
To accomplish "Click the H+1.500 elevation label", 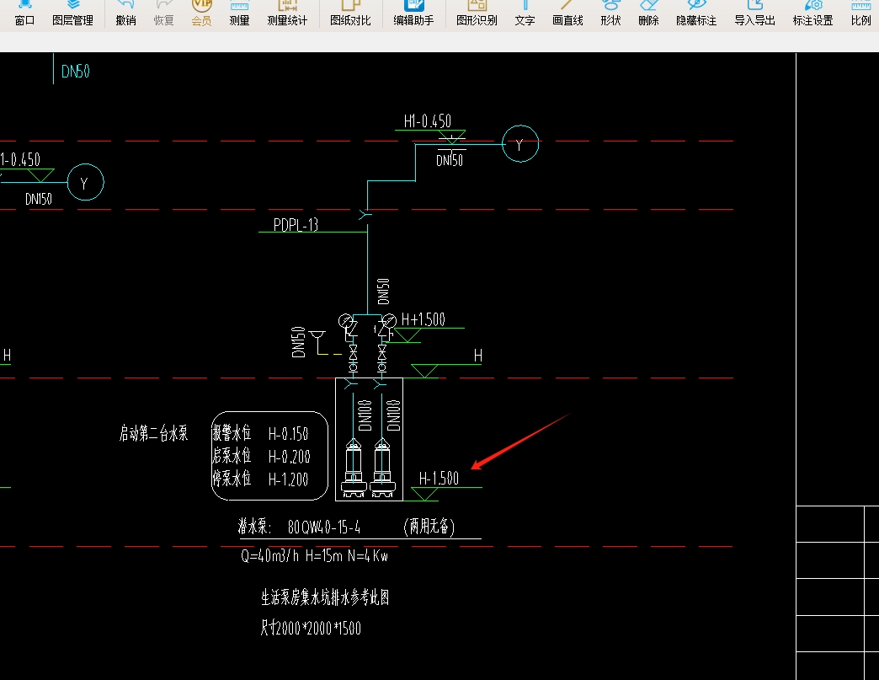I will pyautogui.click(x=424, y=320).
